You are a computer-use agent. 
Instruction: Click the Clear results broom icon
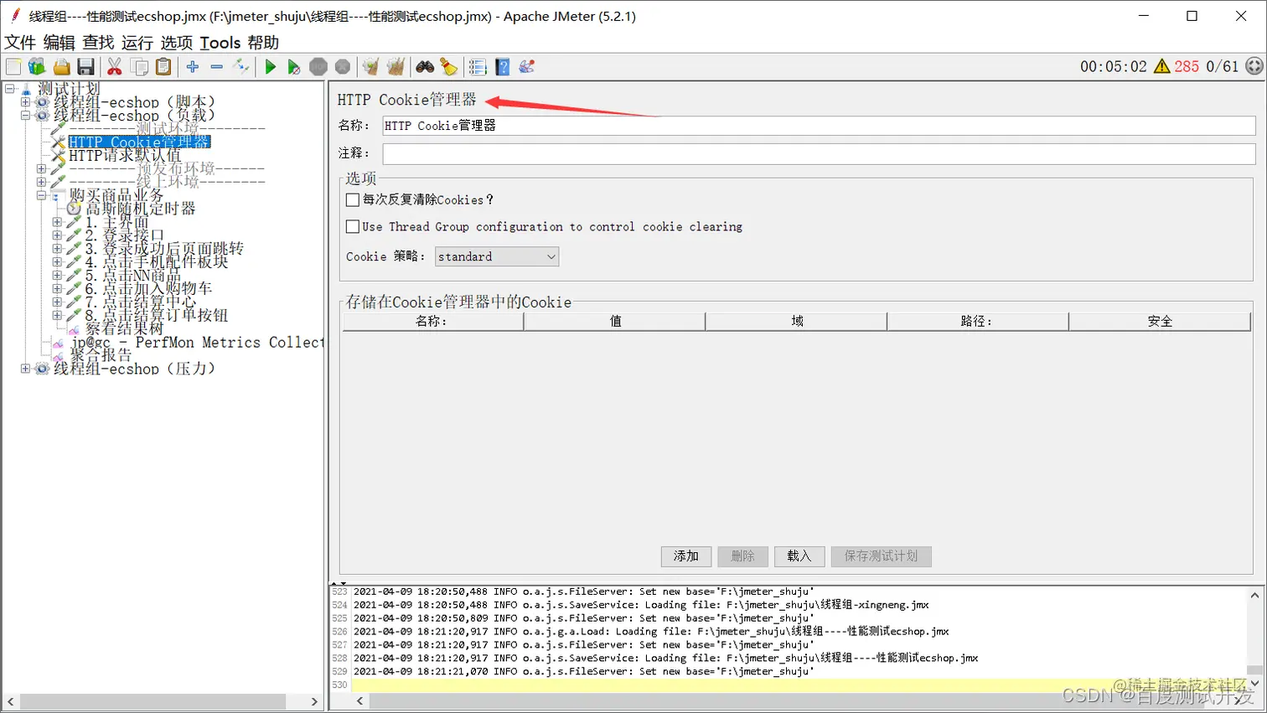pyautogui.click(x=370, y=67)
